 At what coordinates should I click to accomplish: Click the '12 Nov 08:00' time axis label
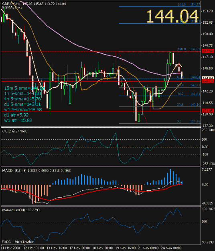point(34,248)
